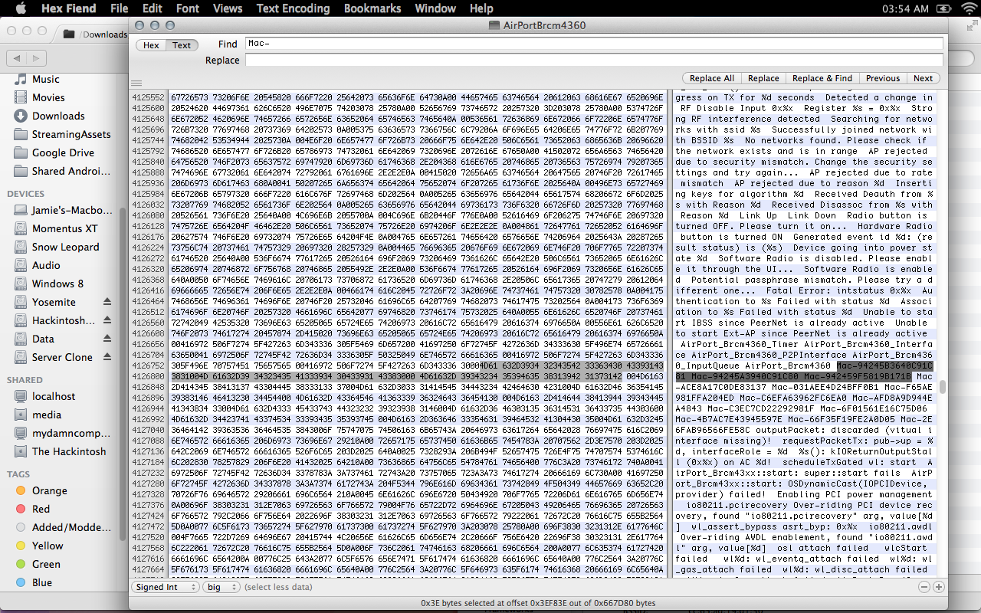
Task: Eject the Hackintosh volume
Action: point(107,320)
